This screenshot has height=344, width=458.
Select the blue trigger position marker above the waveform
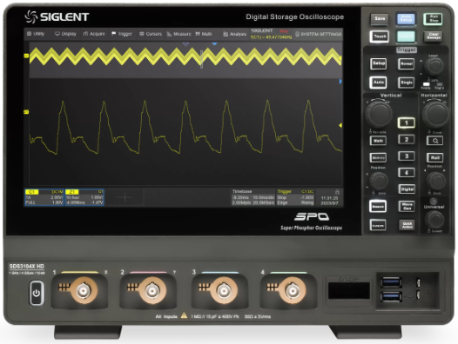coord(214,43)
